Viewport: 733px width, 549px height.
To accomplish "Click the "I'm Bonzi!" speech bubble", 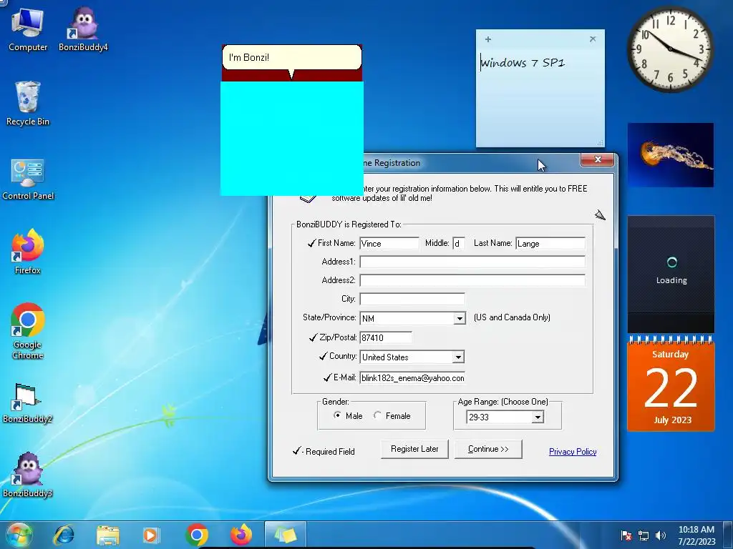I will click(292, 58).
